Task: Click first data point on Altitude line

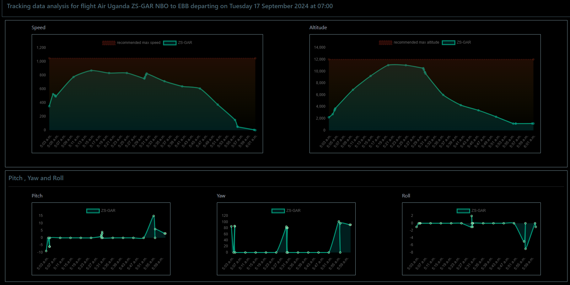Action: tap(329, 117)
